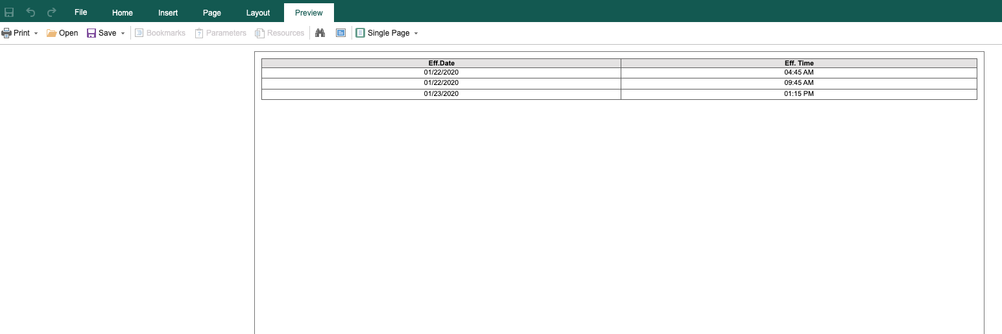Switch to the Home tab

[123, 12]
